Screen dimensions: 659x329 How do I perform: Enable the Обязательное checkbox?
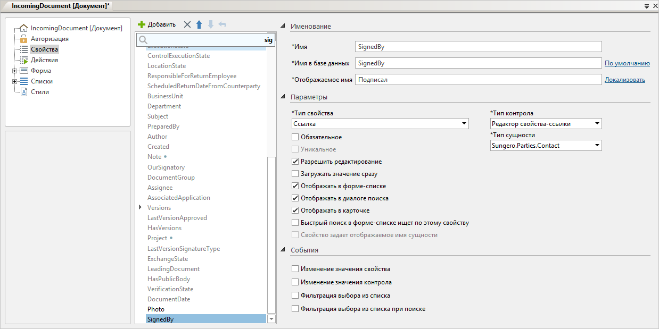click(x=295, y=137)
